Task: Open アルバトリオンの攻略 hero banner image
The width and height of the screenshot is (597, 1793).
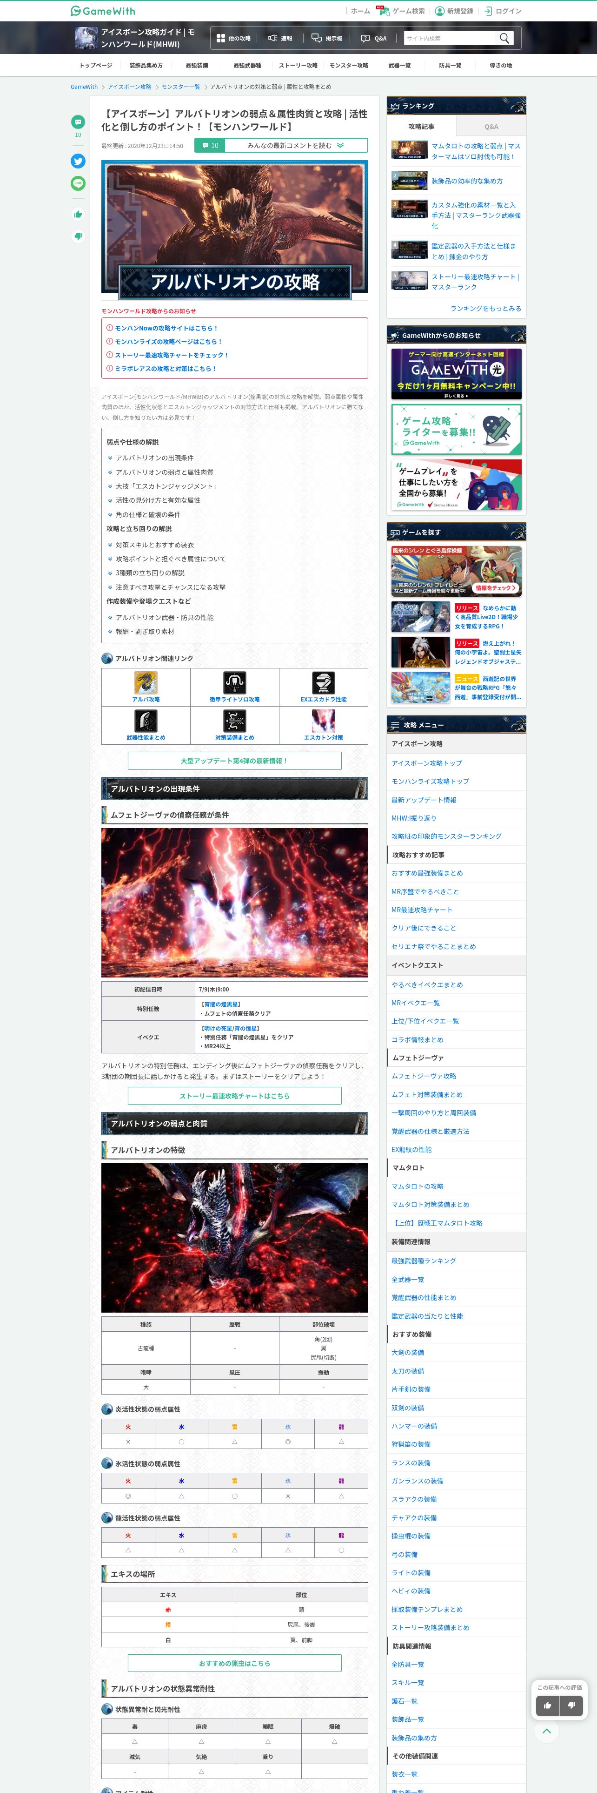Action: pos(234,231)
